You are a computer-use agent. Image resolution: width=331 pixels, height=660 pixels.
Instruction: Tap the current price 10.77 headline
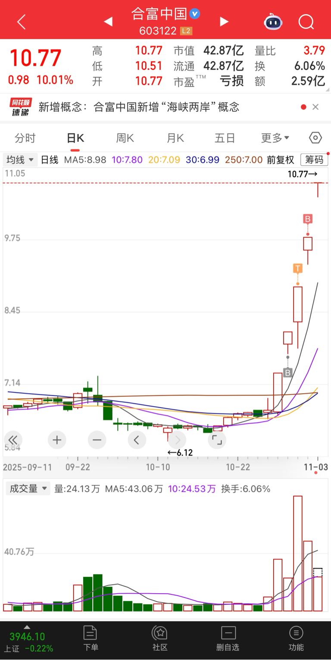coord(36,59)
